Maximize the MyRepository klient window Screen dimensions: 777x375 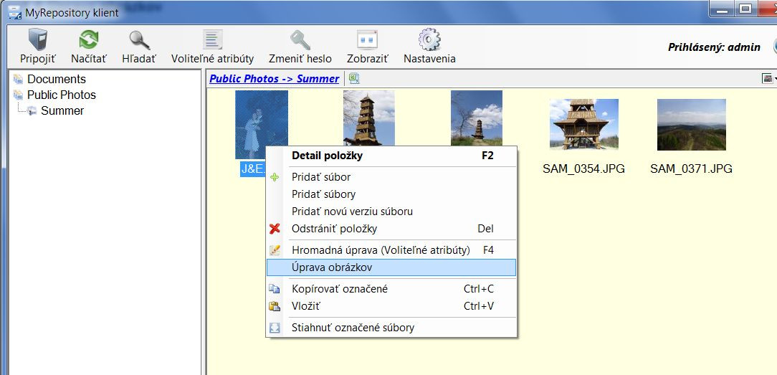pyautogui.click(x=745, y=9)
